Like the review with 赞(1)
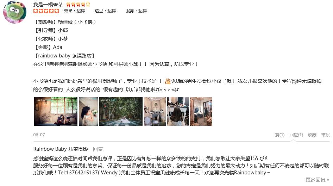333x186 pixels. tap(280, 135)
